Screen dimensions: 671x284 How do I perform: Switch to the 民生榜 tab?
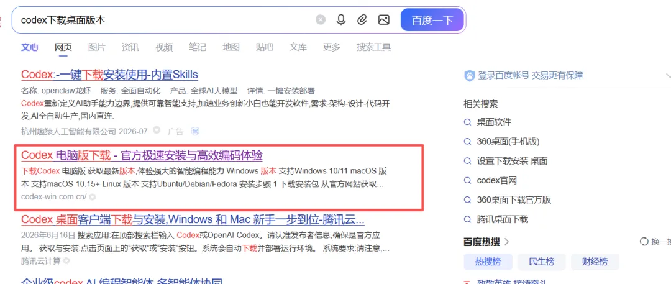(x=541, y=261)
